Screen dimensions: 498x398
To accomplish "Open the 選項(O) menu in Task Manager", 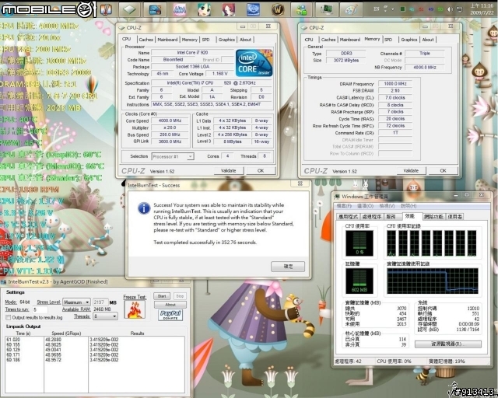I will (x=365, y=206).
